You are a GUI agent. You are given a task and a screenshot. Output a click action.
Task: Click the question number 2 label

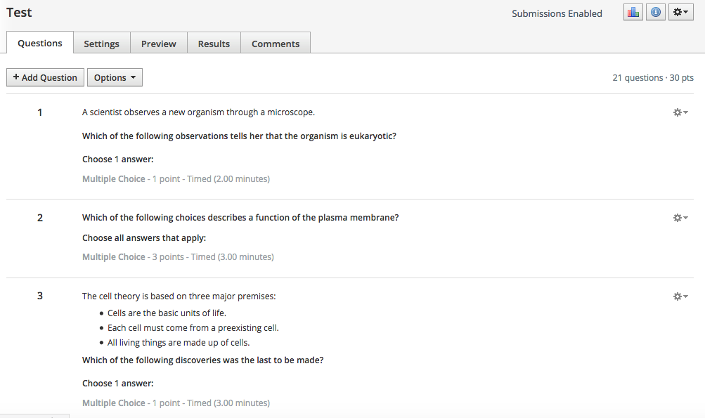pyautogui.click(x=40, y=218)
